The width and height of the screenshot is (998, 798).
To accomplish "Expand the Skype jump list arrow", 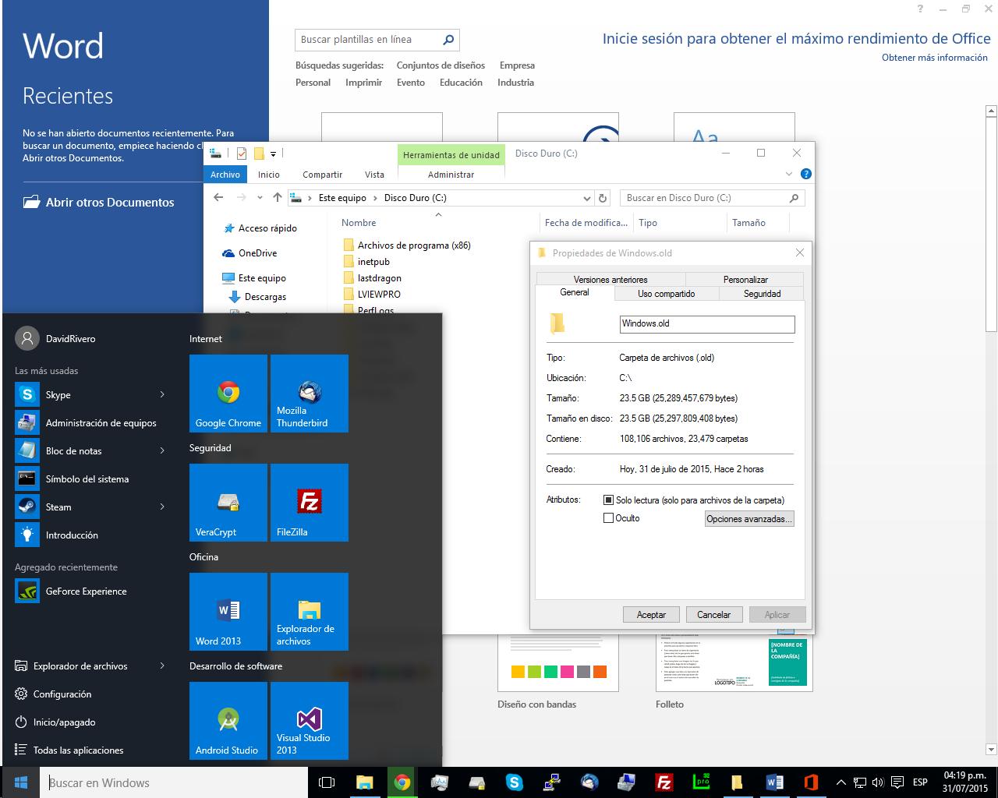I will pyautogui.click(x=162, y=395).
